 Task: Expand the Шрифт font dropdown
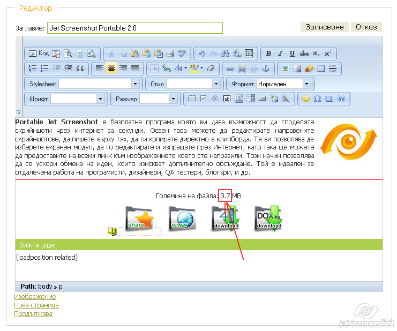(100, 99)
